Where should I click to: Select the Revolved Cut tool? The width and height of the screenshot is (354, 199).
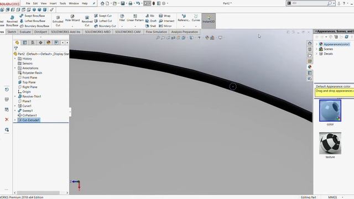pos(87,21)
